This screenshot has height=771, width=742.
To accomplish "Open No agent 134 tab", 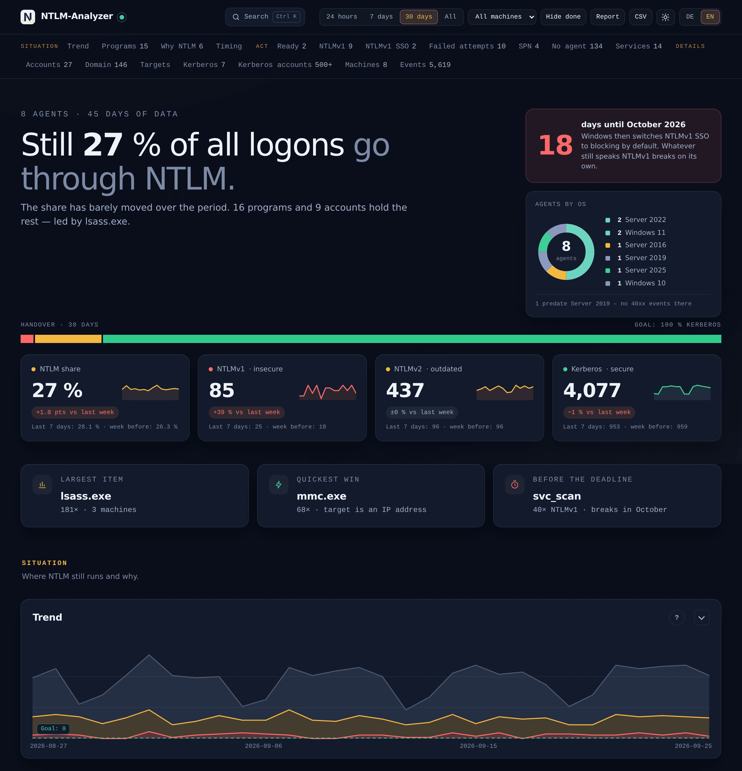I will 577,46.
